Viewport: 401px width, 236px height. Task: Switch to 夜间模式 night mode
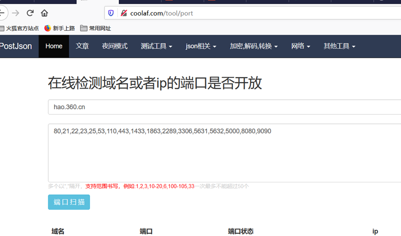tap(115, 46)
